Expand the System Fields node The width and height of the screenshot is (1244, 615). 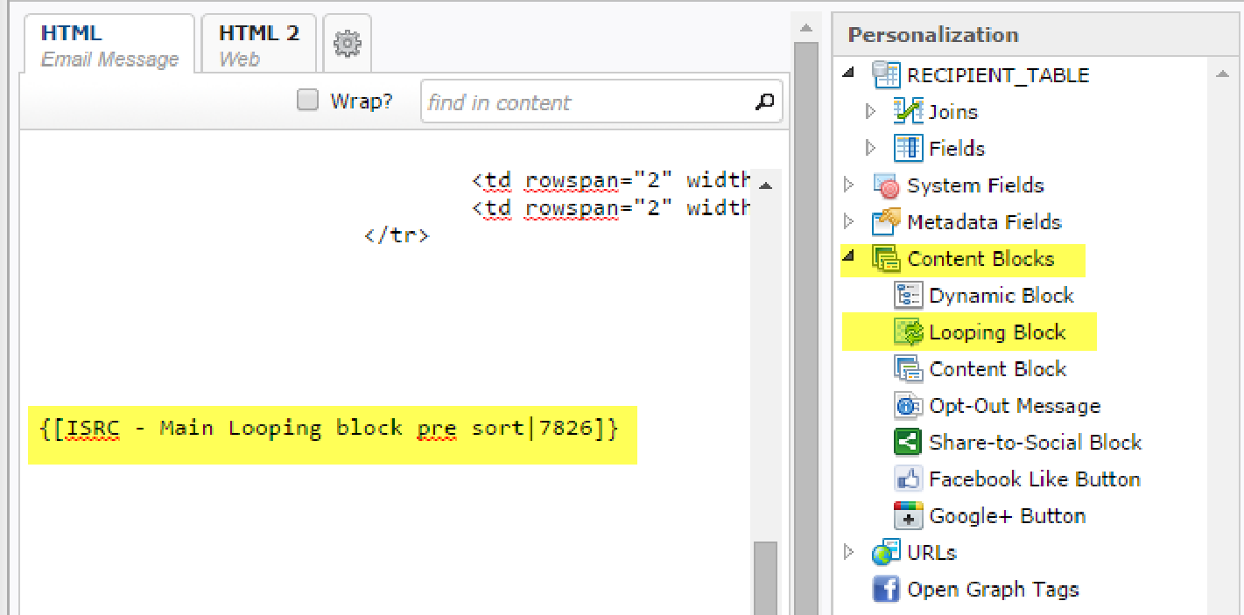[x=848, y=185]
